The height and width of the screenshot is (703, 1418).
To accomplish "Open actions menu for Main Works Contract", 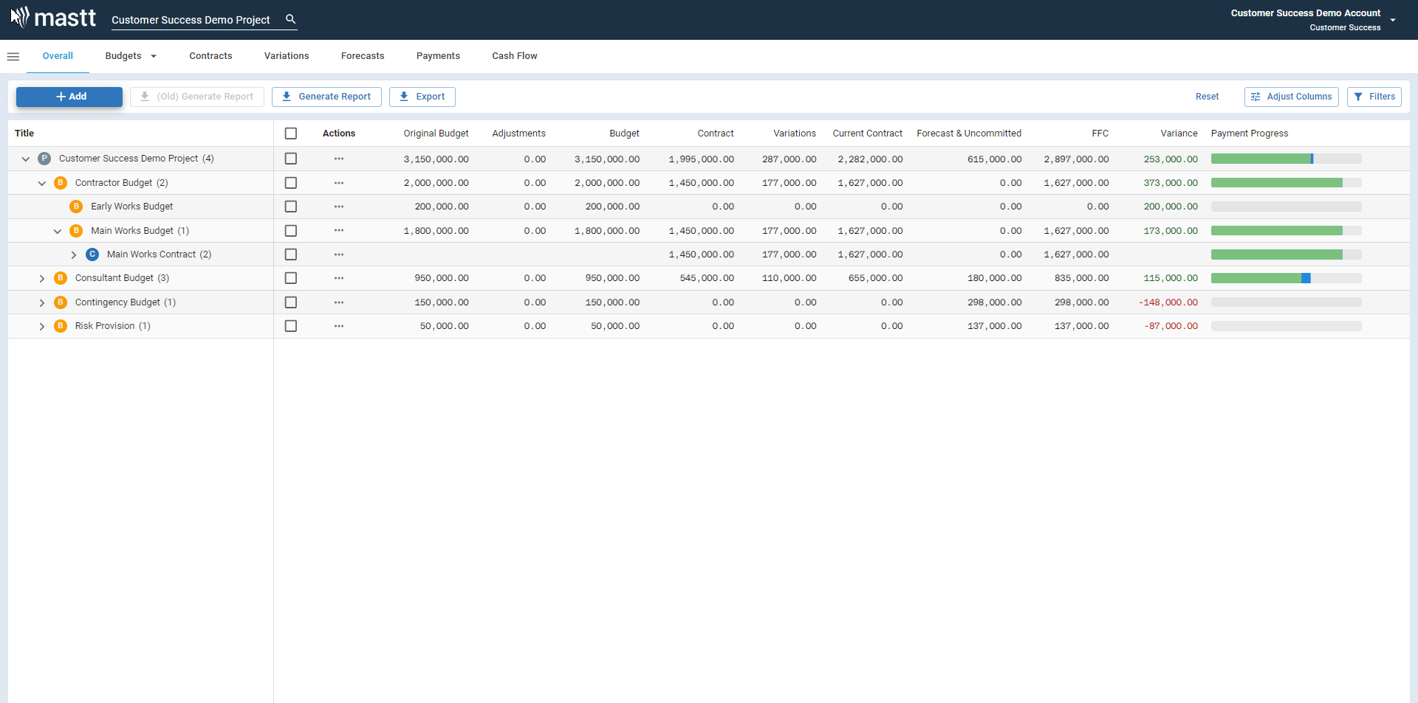I will (339, 254).
